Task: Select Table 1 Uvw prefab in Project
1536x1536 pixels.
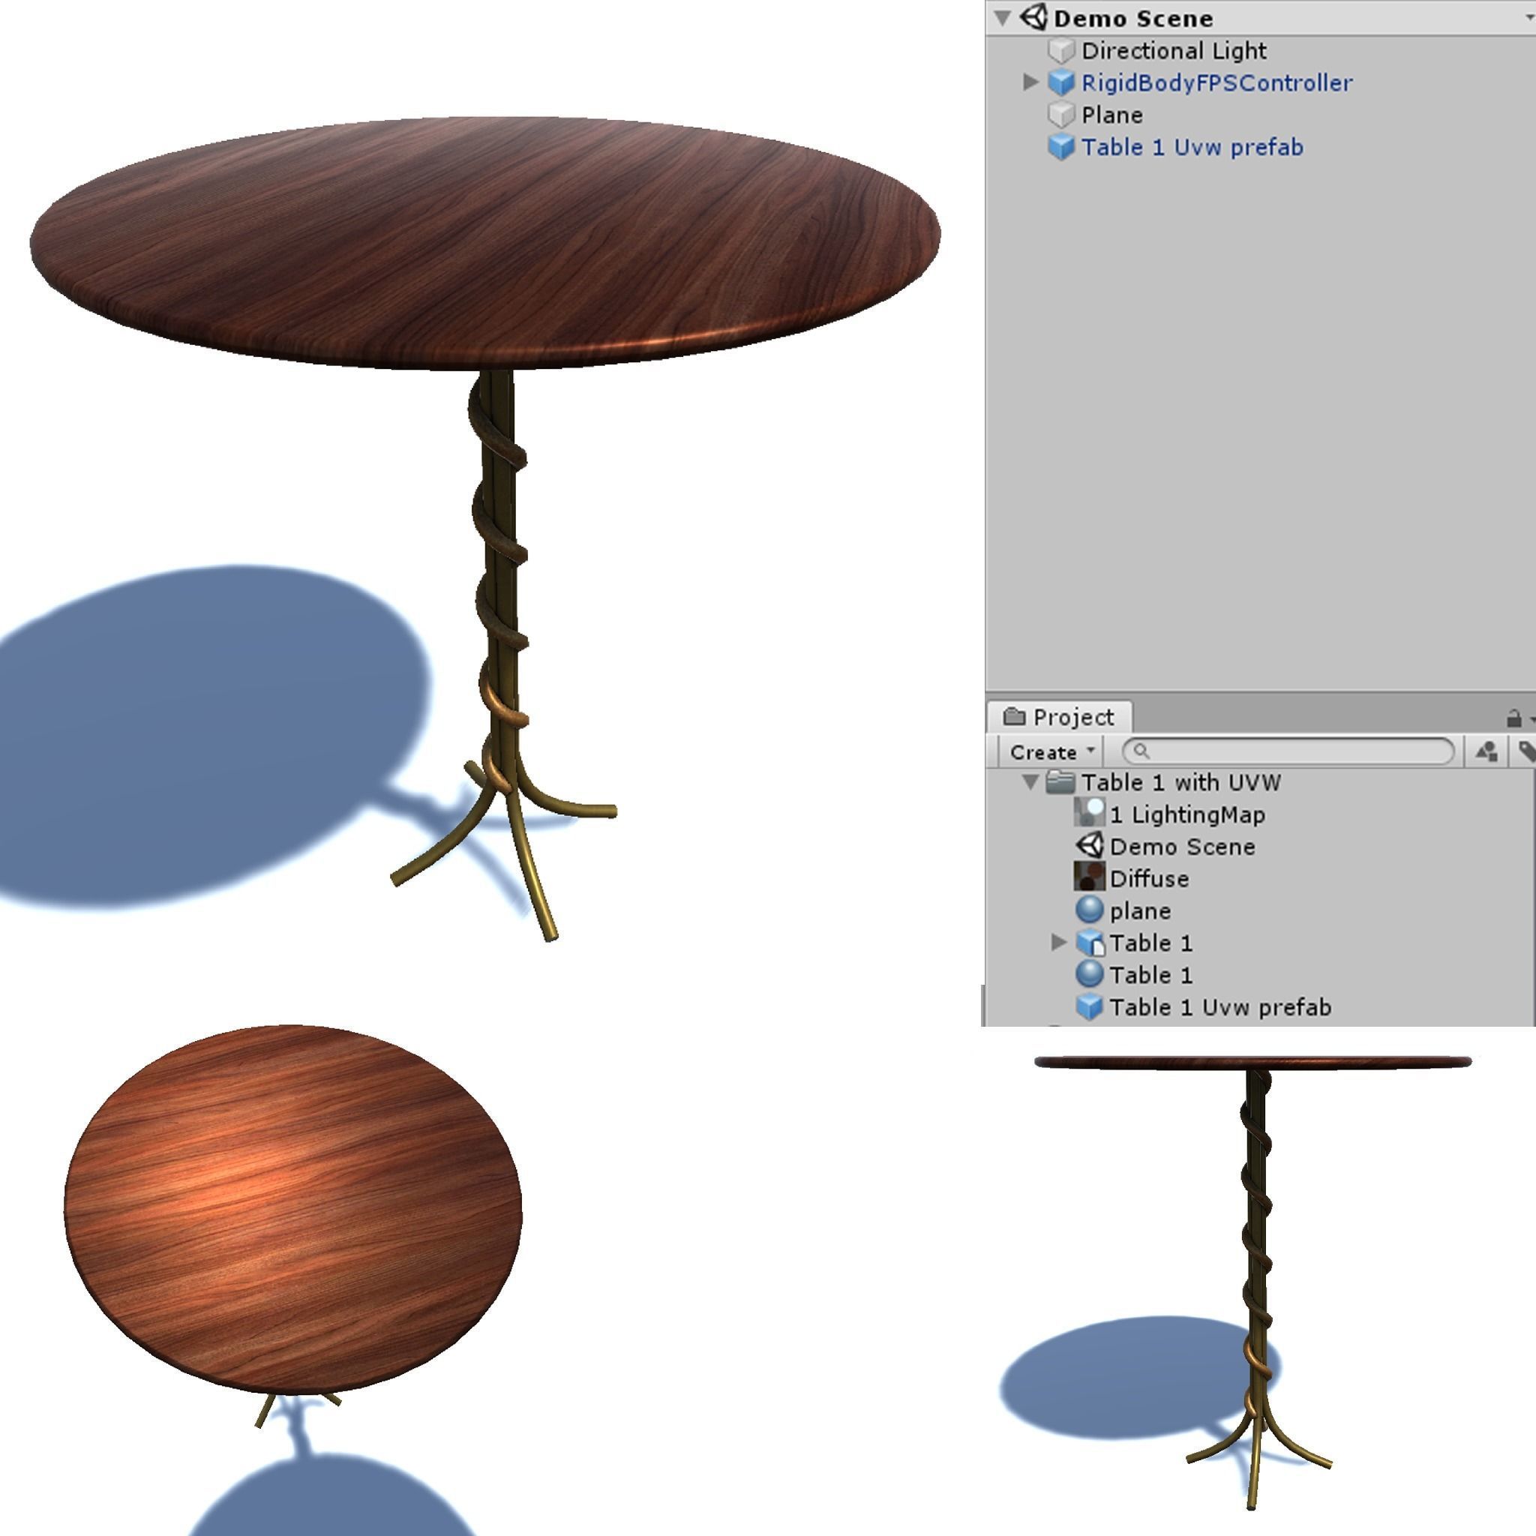Action: tap(1219, 1007)
